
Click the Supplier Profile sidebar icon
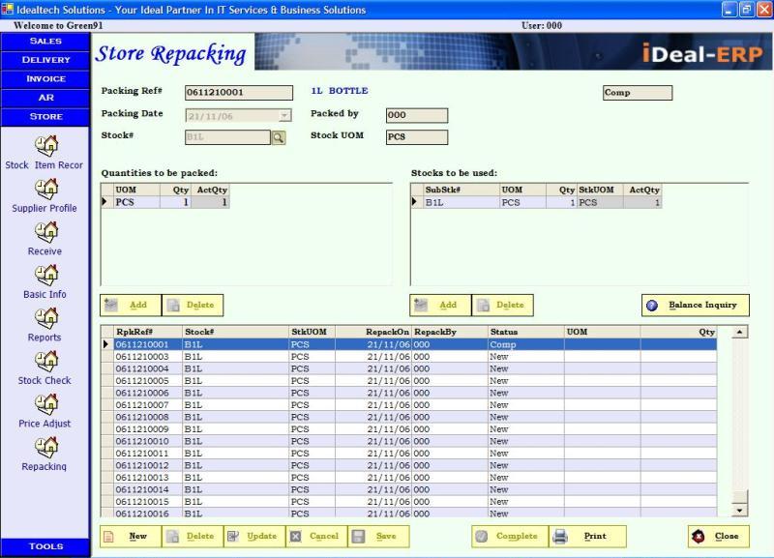(45, 190)
